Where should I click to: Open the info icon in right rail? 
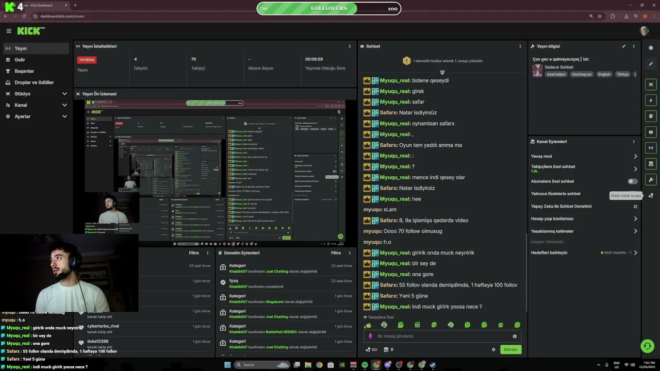[x=651, y=48]
